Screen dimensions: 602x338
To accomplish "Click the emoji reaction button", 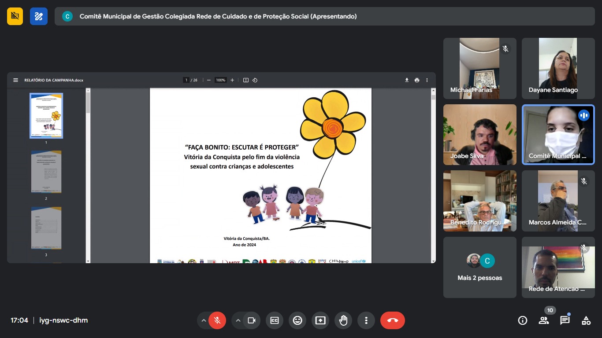I will click(297, 320).
